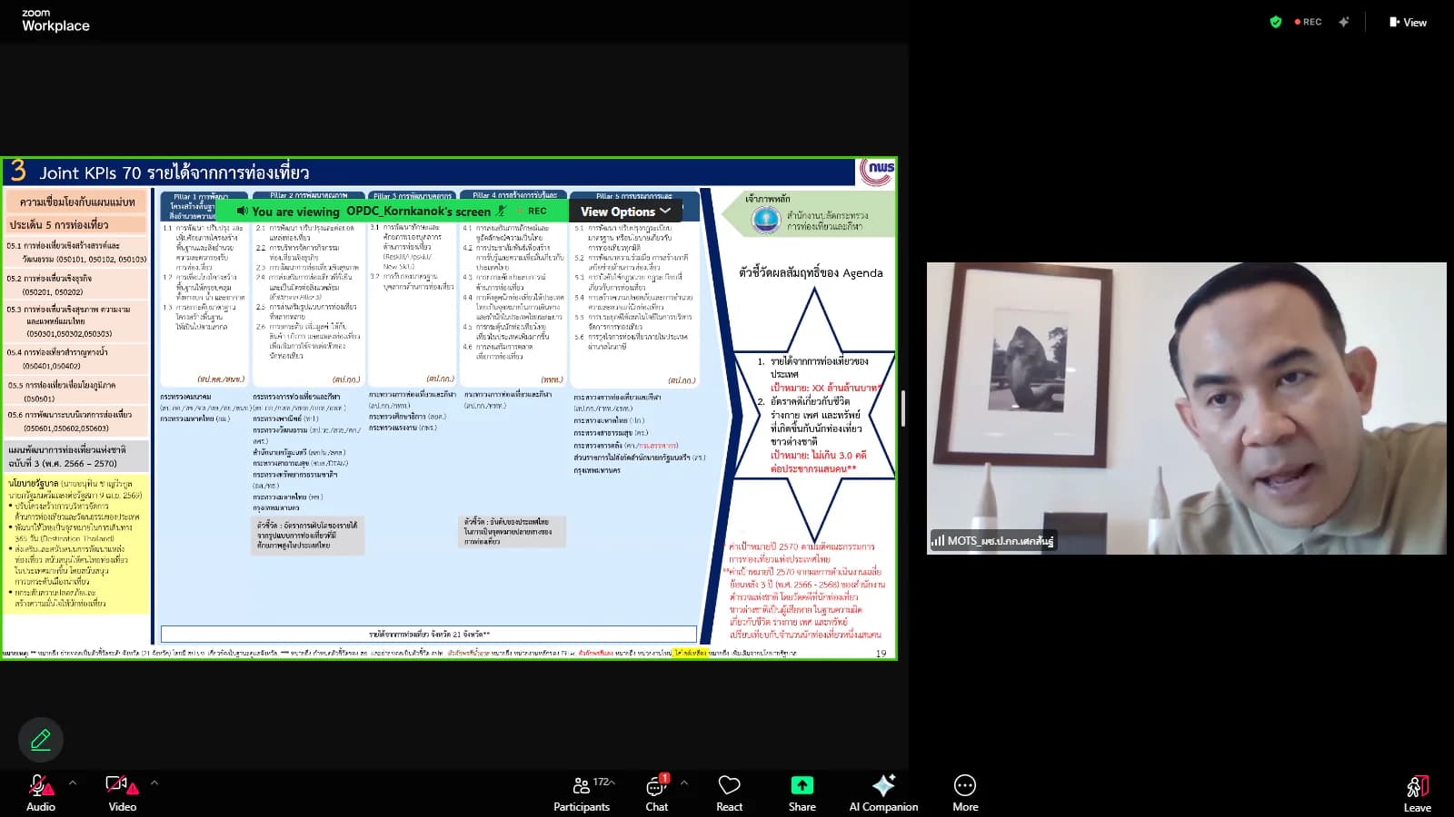The image size is (1454, 817).
Task: Expand video settings chevron next to Video
Action: click(x=154, y=783)
